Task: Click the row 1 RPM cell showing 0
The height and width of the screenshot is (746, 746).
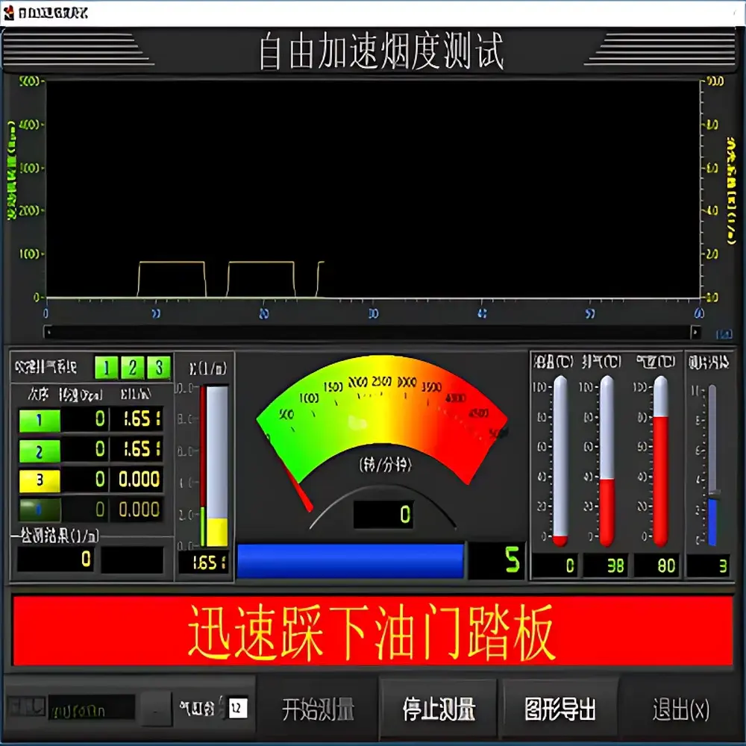Action: 84,419
